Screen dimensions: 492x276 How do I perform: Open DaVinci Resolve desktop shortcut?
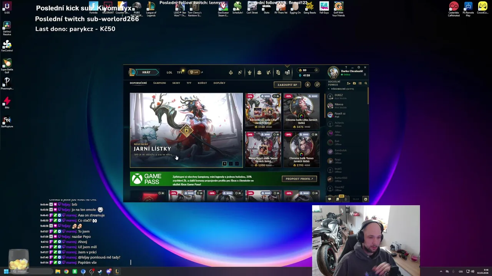coord(7,28)
